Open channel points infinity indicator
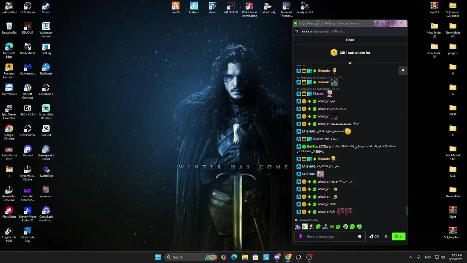This screenshot has width=467, height=263. click(x=374, y=236)
